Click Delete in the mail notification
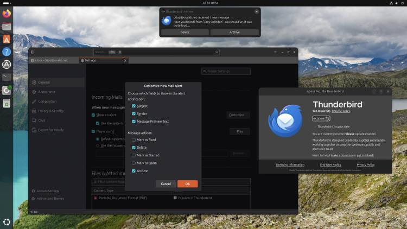The width and height of the screenshot is (407, 229). (185, 33)
